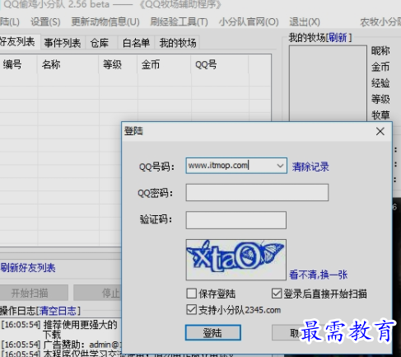Viewport: 401px width, 357px height.
Task: Click the 退出(X) menu item
Action: point(305,21)
